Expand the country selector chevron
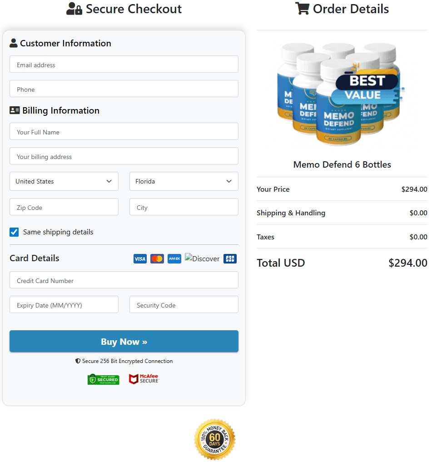Screen dimensions: 432x462 pos(109,181)
